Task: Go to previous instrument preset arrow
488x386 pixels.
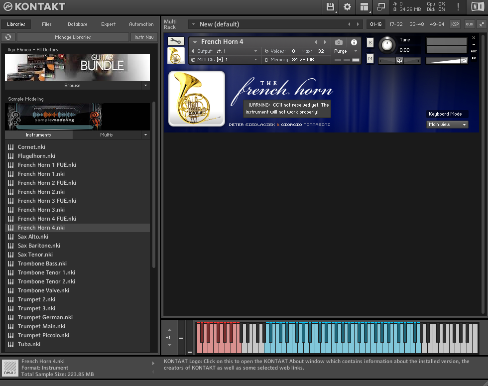Action: coord(316,42)
